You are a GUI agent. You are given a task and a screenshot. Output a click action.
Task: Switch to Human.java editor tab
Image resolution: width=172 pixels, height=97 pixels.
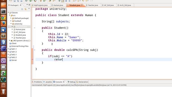[x=58, y=5]
